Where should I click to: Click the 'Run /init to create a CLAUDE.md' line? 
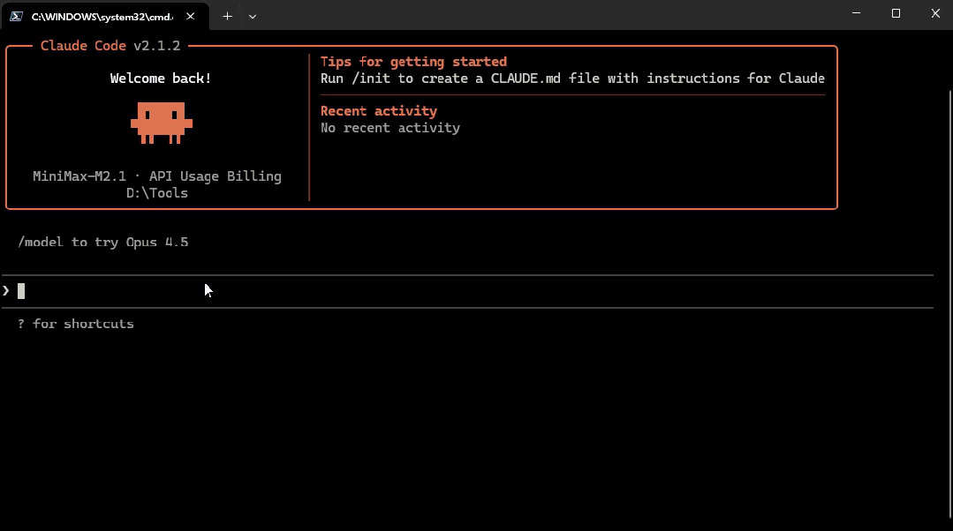tap(572, 79)
